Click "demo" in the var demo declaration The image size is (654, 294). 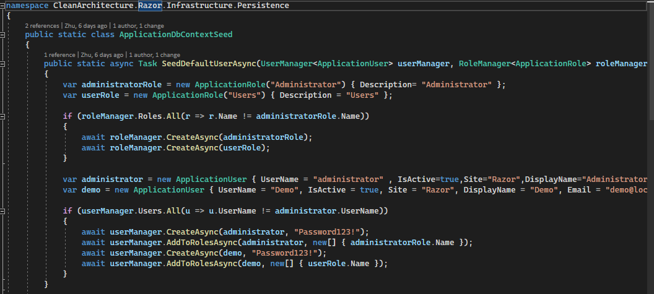pyautogui.click(x=91, y=190)
